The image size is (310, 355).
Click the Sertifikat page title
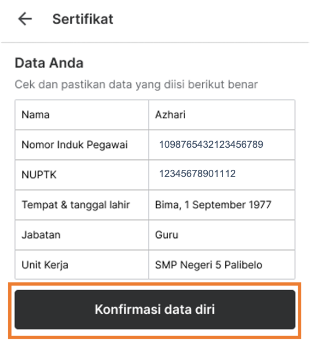(x=83, y=19)
